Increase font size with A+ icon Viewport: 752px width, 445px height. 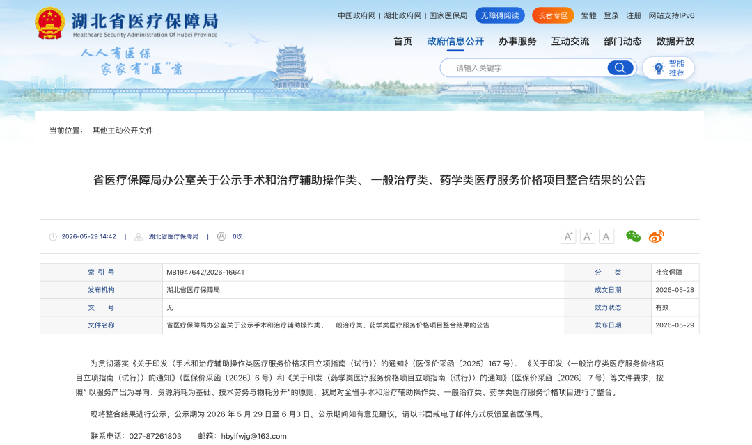[568, 236]
